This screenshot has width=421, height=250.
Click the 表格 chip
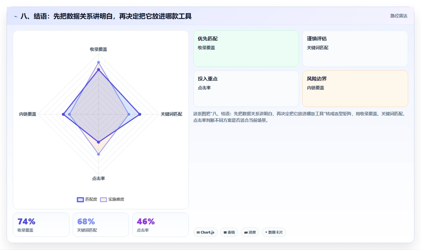[229, 232]
